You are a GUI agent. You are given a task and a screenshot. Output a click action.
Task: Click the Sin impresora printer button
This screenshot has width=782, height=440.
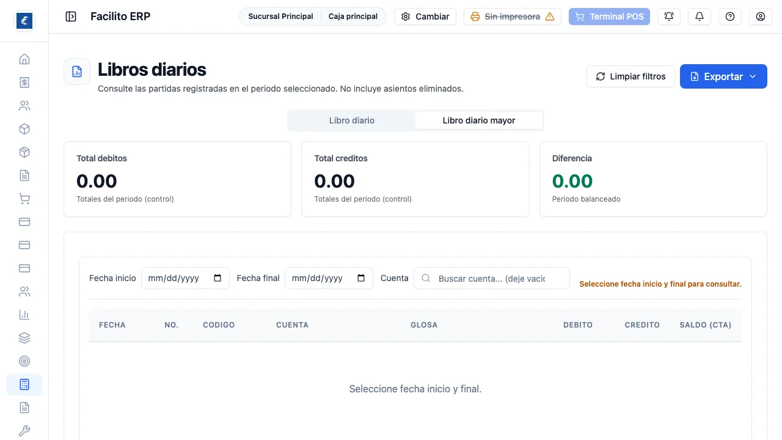[x=513, y=16]
